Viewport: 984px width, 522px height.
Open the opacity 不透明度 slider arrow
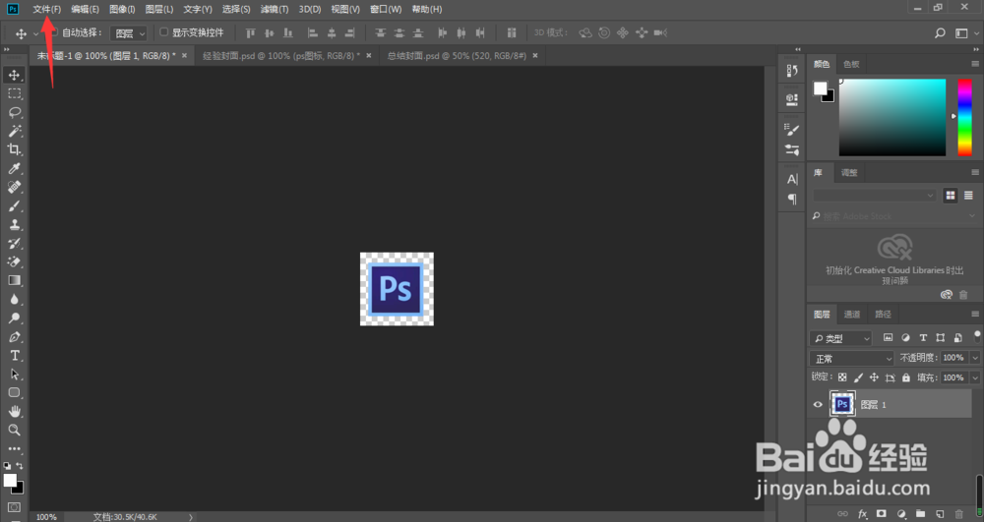point(974,358)
